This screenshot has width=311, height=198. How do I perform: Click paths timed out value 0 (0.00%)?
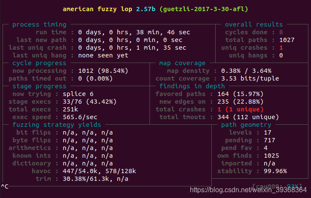[95, 78]
